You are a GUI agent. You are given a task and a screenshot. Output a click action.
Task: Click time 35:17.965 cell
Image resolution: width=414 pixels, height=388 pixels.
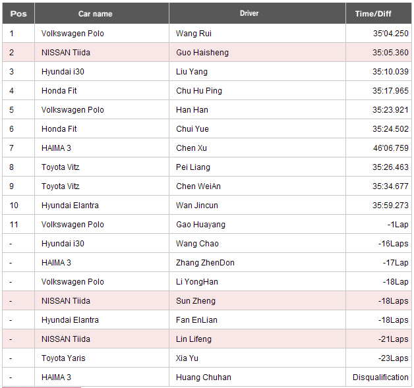(390, 90)
